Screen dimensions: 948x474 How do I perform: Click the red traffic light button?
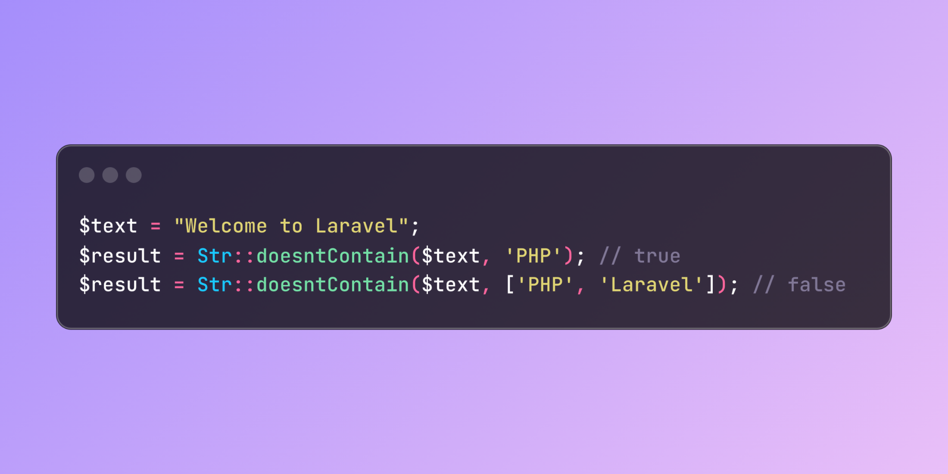pyautogui.click(x=87, y=175)
